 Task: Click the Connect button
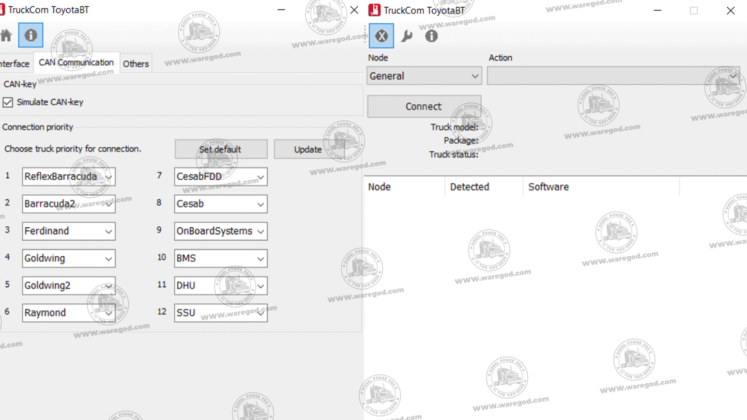click(x=424, y=106)
